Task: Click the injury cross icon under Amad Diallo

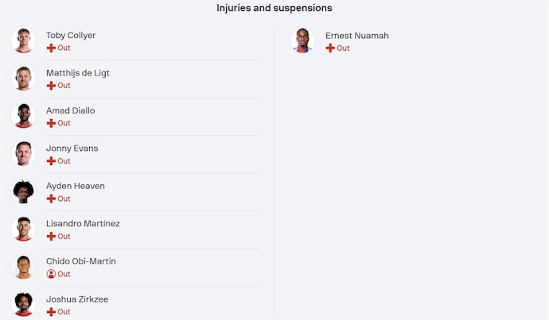Action: click(51, 124)
